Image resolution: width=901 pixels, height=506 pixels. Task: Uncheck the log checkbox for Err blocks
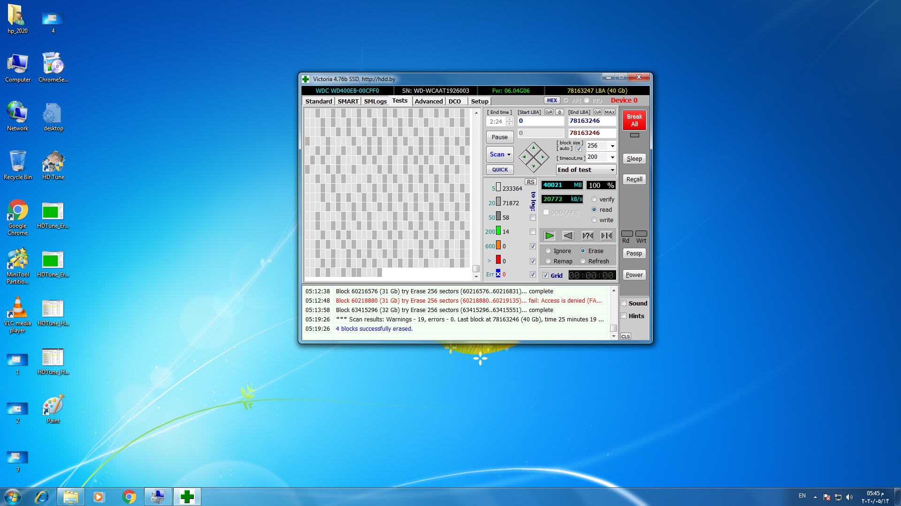533,275
